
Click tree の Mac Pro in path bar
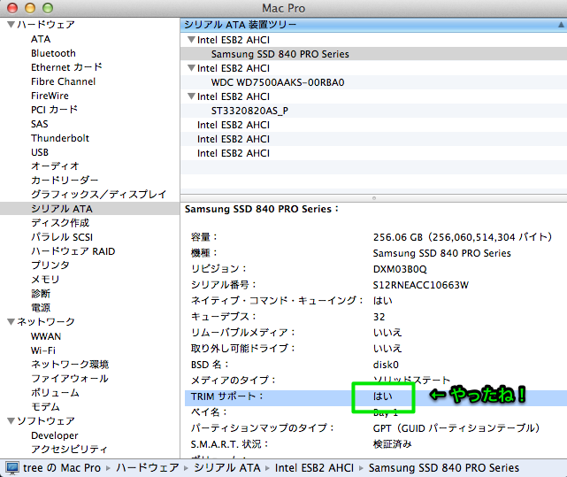click(62, 467)
